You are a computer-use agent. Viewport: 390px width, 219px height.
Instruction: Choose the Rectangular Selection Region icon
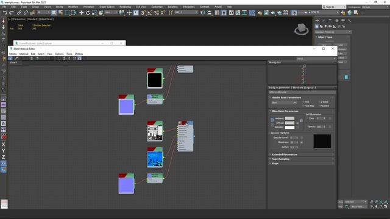(67, 13)
